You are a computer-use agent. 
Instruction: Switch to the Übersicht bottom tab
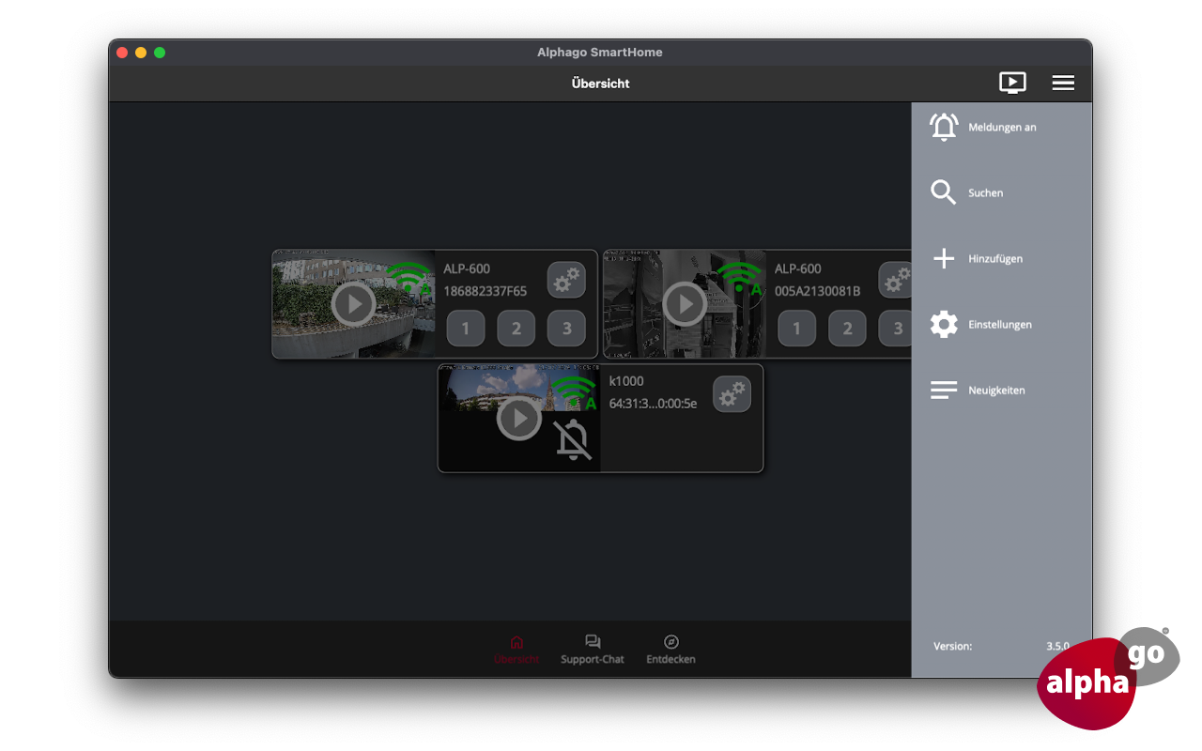pos(516,650)
